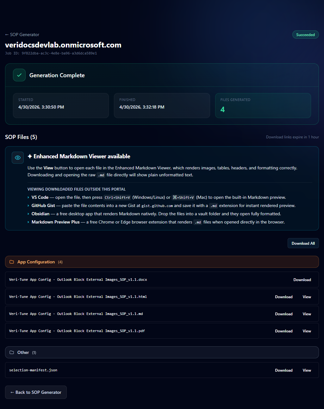The width and height of the screenshot is (324, 409).
Task: Click the Other section folder icon
Action: pos(12,352)
